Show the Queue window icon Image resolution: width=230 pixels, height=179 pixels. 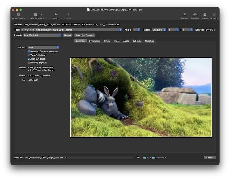(205, 14)
